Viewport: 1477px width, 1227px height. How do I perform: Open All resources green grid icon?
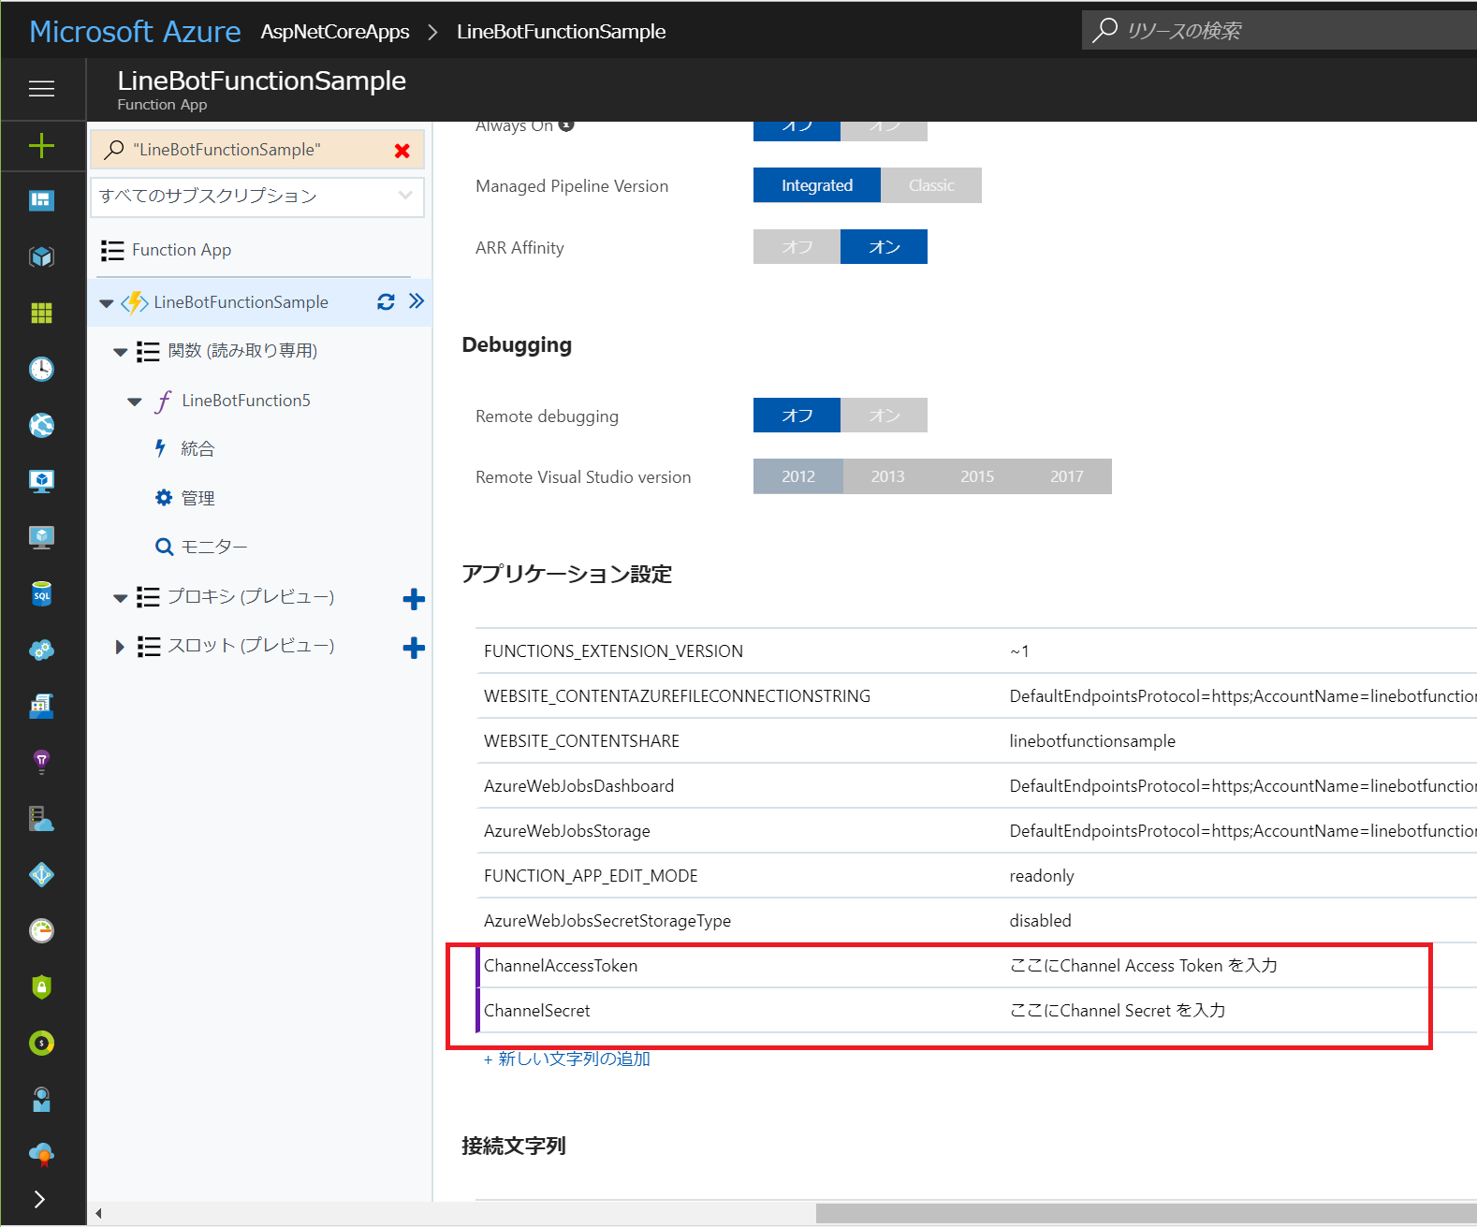41,313
